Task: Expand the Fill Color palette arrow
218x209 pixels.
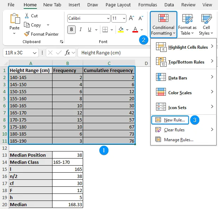Action: [127, 30]
